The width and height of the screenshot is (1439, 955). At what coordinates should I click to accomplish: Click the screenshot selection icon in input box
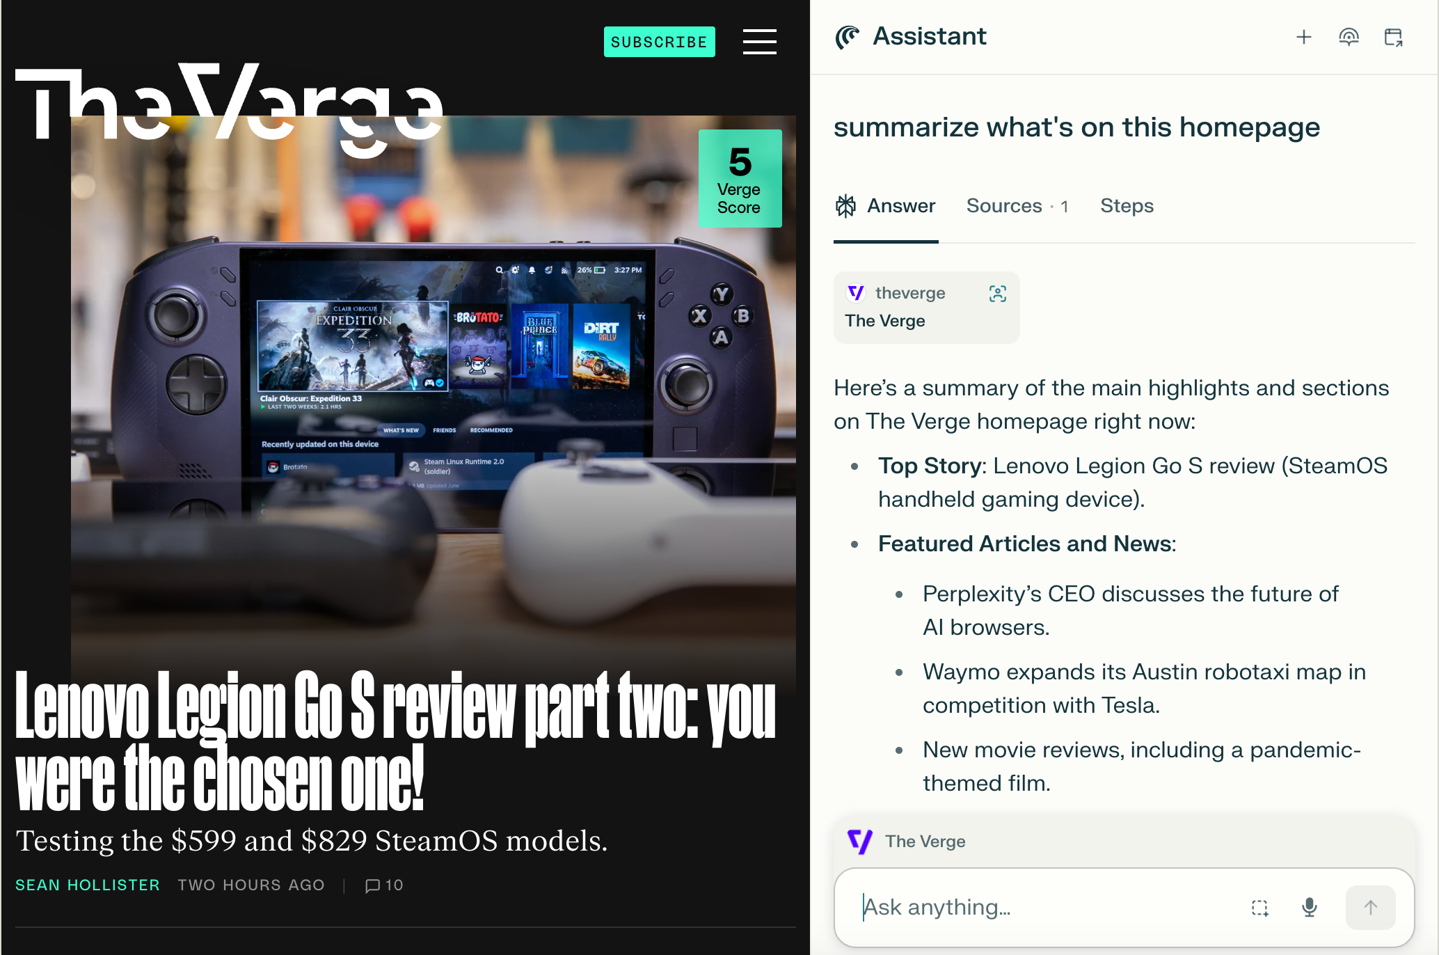[1259, 907]
